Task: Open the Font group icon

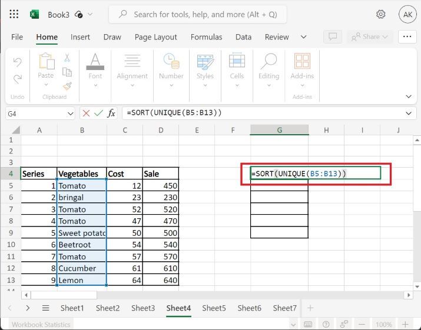Action: pyautogui.click(x=95, y=62)
